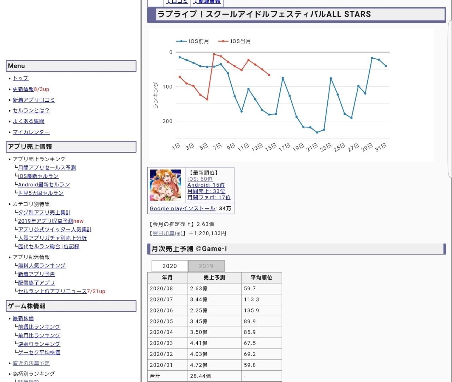This screenshot has height=382, width=452.
Task: Open 更新情報 link in the menu
Action: click(23, 89)
